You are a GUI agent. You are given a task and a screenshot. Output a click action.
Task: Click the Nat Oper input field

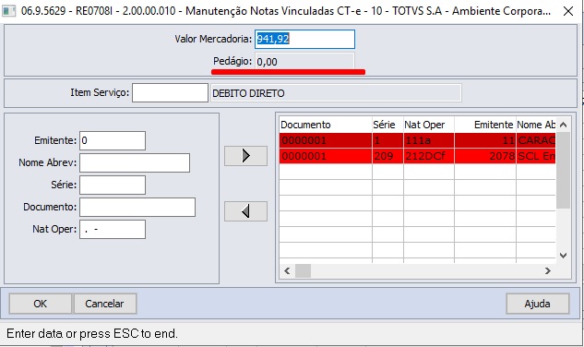click(113, 229)
